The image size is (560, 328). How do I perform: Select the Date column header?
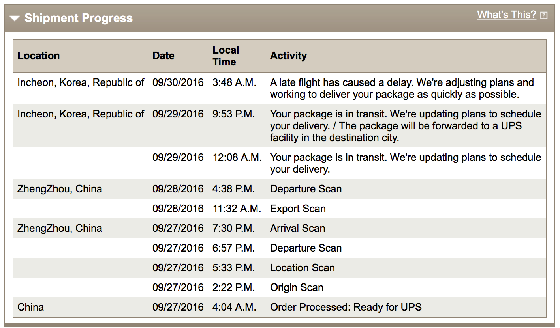163,56
